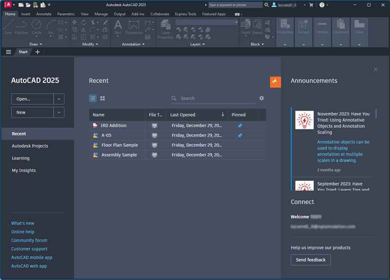Click the New file icon in Quick Access toolbar
Viewport: 390px width, 280px height.
pyautogui.click(x=21, y=5)
